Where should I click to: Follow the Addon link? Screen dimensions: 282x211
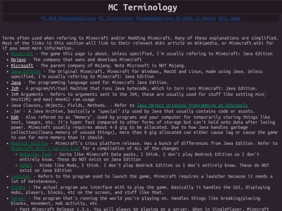click(26, 165)
